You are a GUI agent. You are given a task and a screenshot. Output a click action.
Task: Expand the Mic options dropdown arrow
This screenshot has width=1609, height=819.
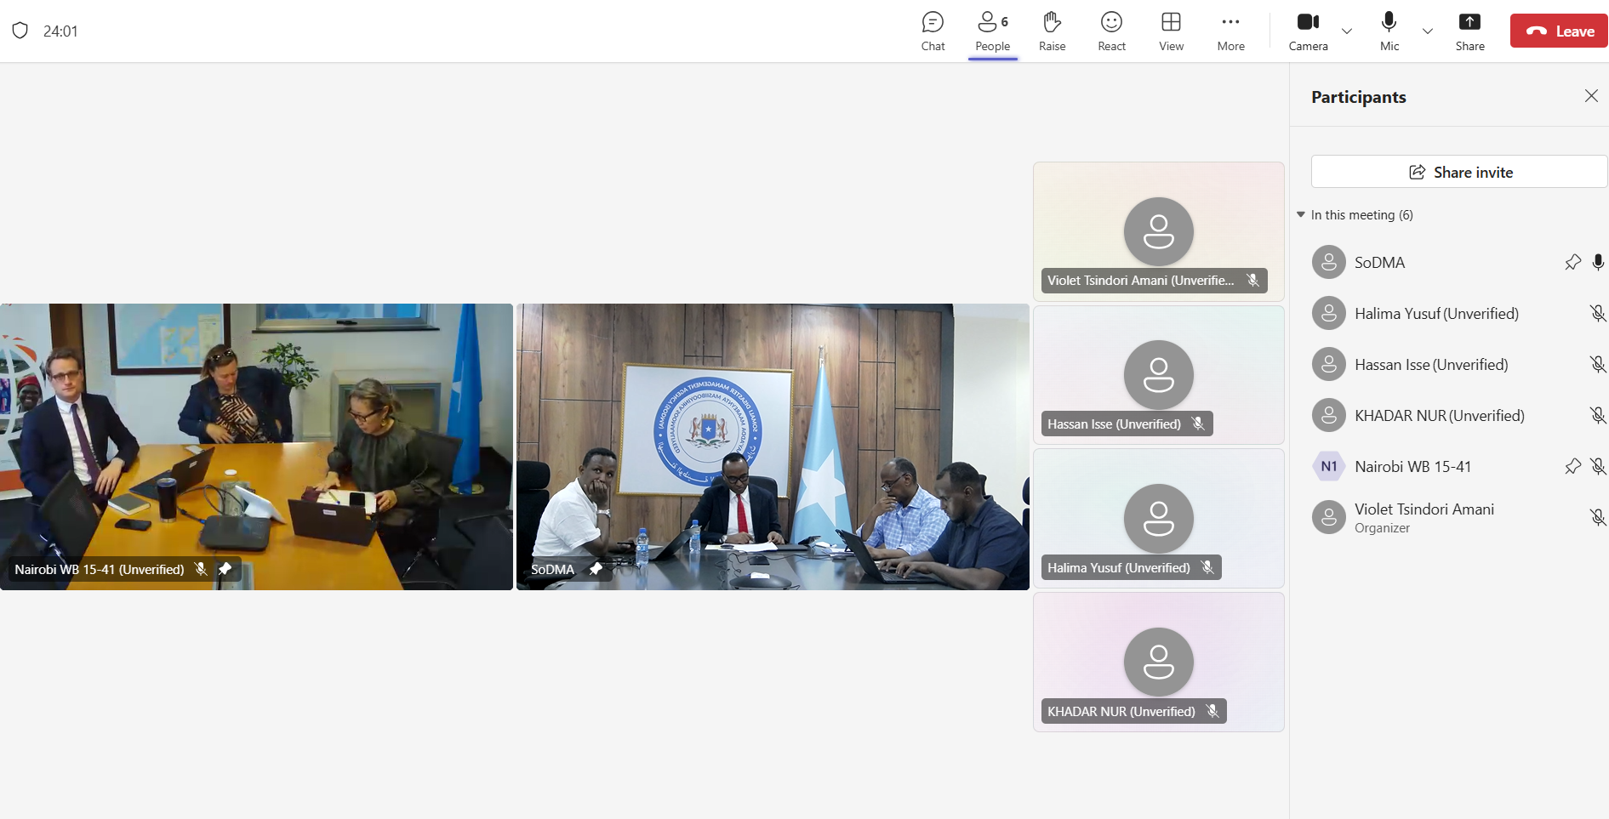coord(1428,31)
